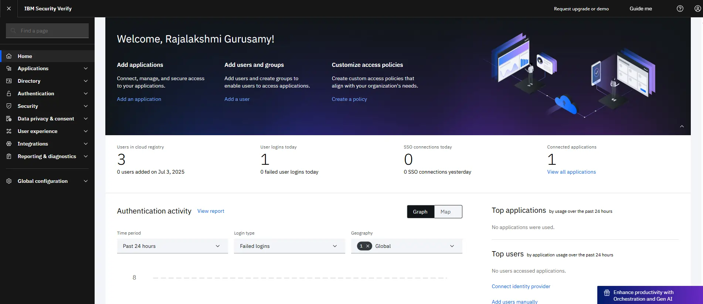Select Home in the sidebar
Viewport: 703px width, 304px height.
[x=47, y=56]
